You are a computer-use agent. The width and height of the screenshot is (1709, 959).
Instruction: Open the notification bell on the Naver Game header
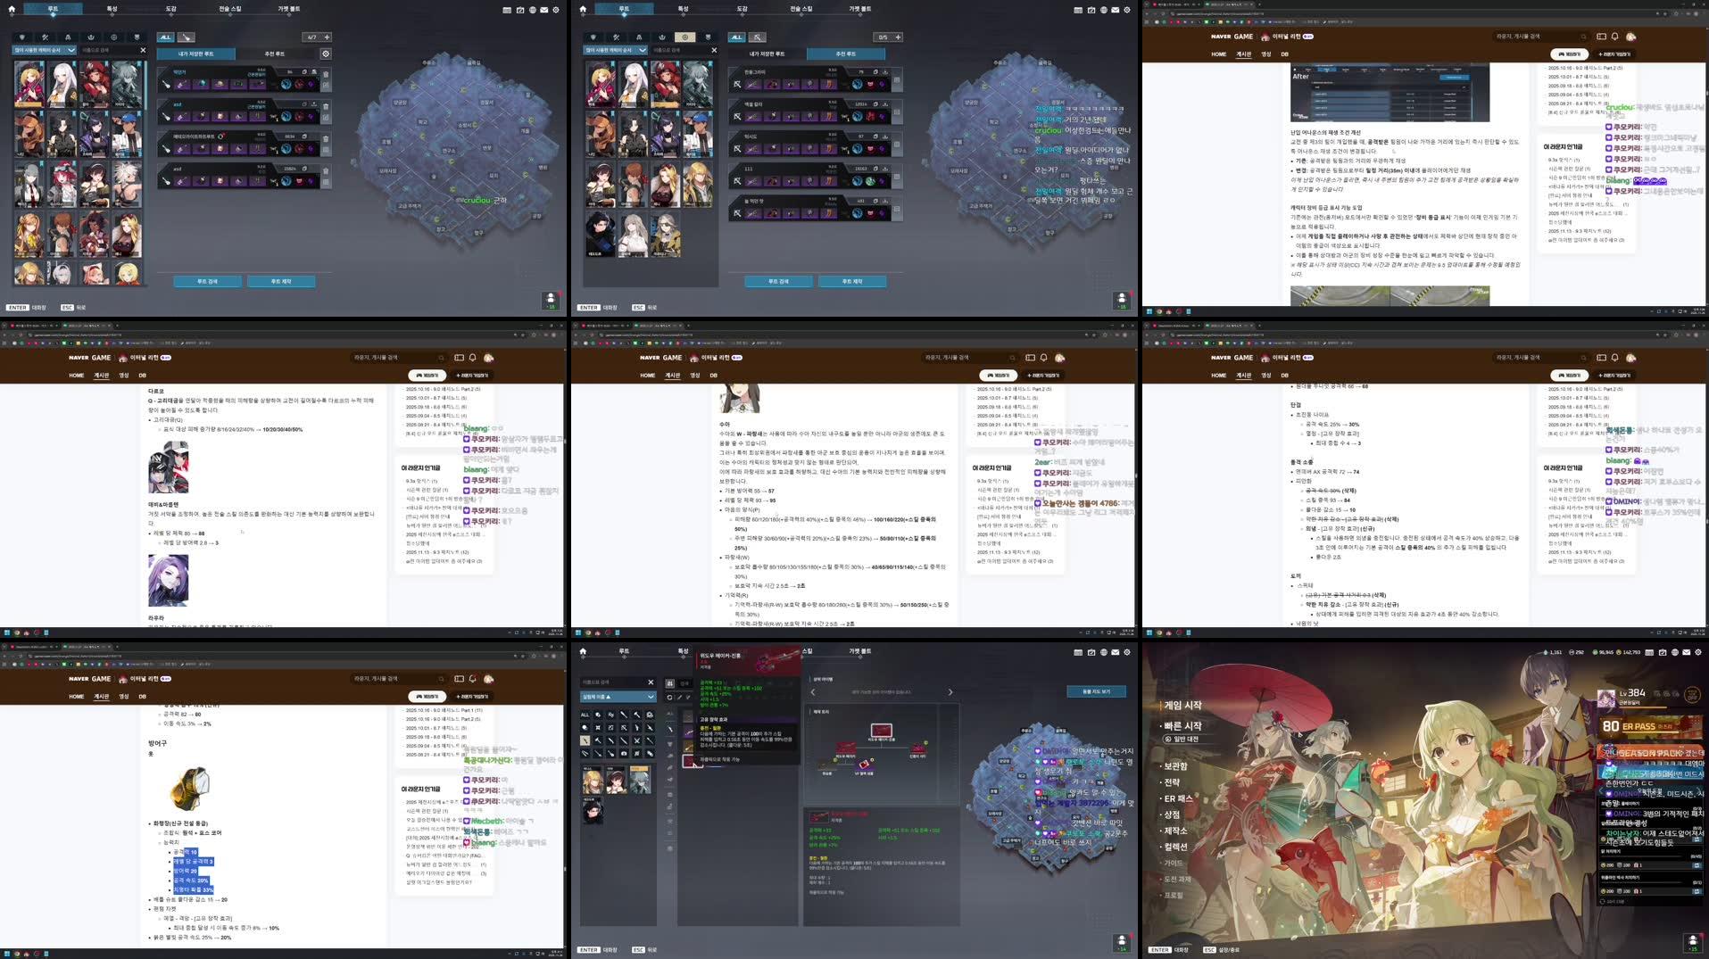coord(1614,37)
